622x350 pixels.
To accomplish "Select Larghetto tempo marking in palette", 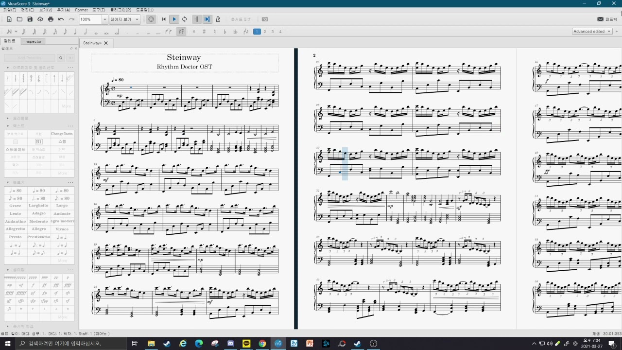I will pos(39,206).
